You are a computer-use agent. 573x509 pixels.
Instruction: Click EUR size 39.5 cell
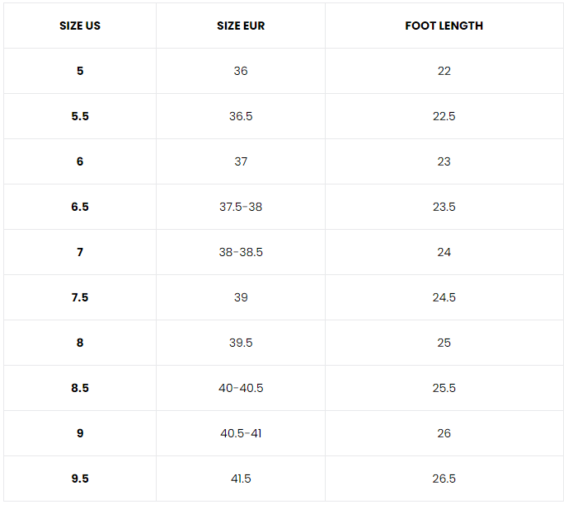pos(241,343)
